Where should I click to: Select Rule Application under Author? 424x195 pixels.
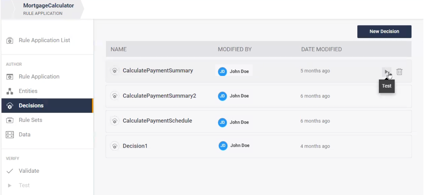tap(39, 76)
